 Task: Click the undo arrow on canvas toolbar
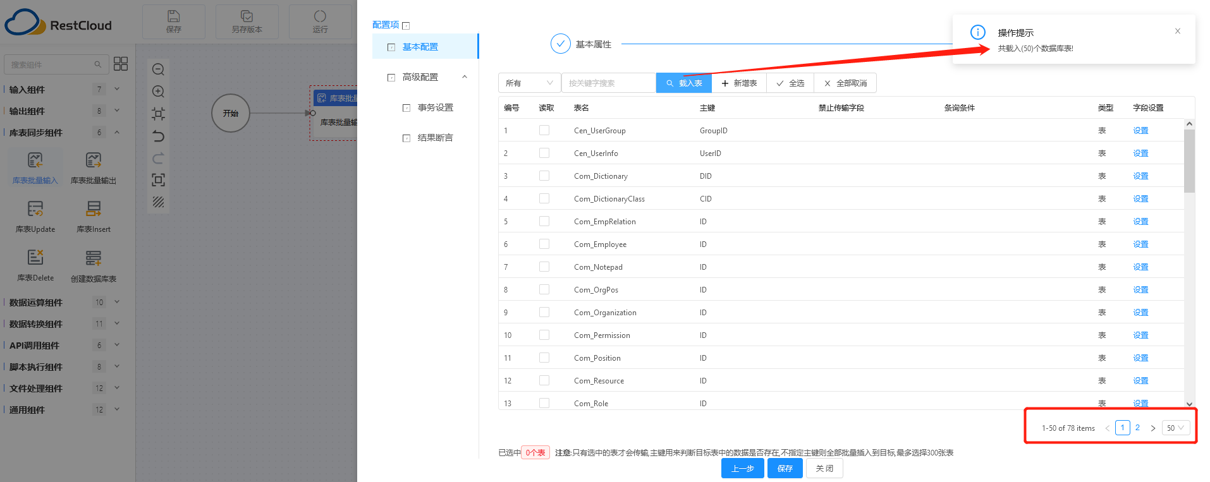pos(159,136)
